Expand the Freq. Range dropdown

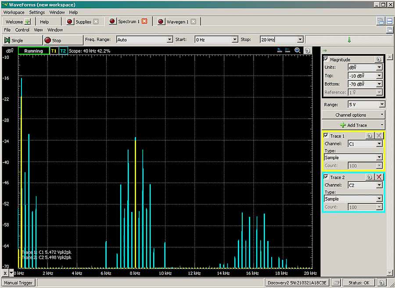tap(169, 40)
